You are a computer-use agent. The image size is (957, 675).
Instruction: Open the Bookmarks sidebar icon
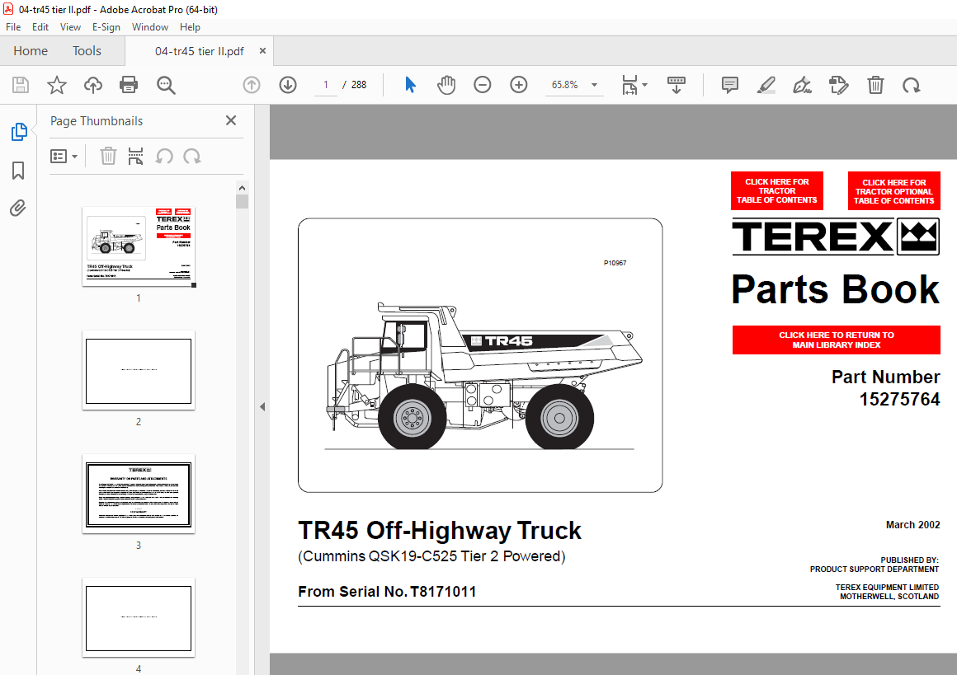point(18,171)
